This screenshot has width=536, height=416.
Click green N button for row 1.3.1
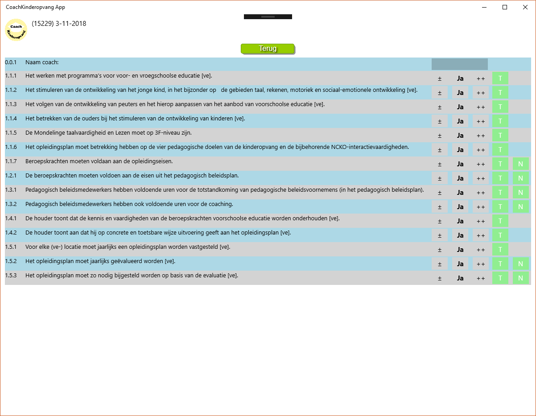coord(521,193)
